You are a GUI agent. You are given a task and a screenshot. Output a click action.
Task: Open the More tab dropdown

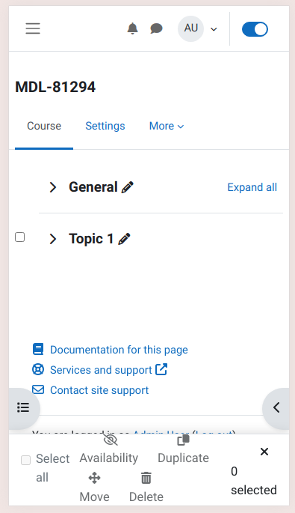click(167, 126)
